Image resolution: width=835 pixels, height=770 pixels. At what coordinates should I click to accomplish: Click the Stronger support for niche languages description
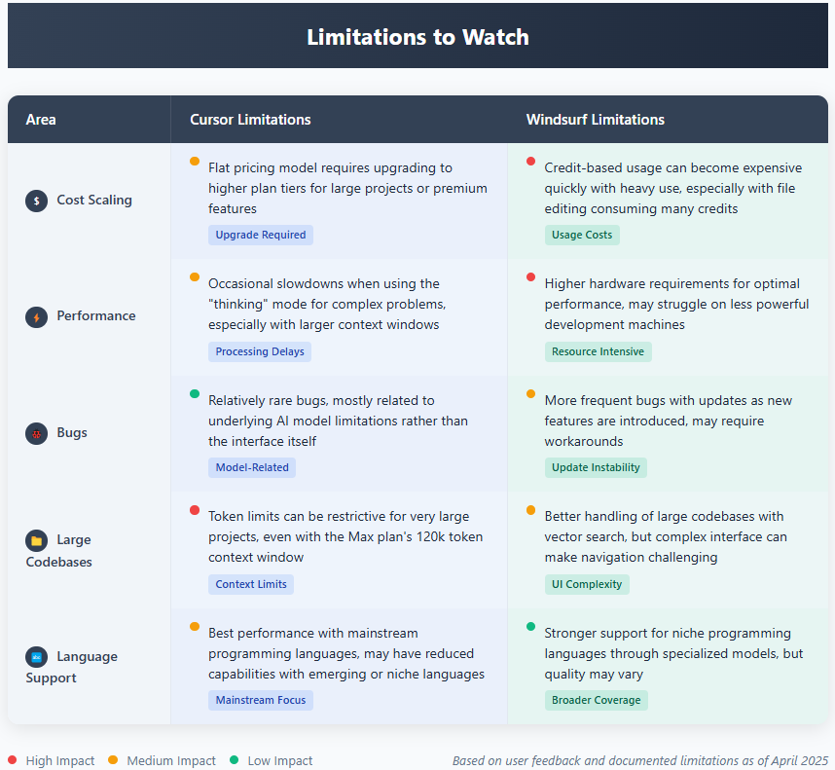(673, 653)
